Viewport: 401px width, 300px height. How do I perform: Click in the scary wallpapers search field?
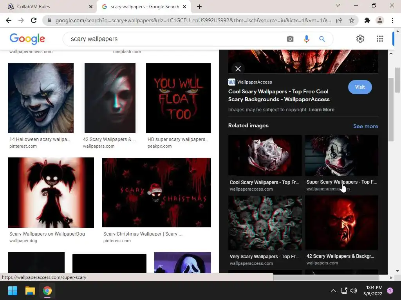point(177,39)
